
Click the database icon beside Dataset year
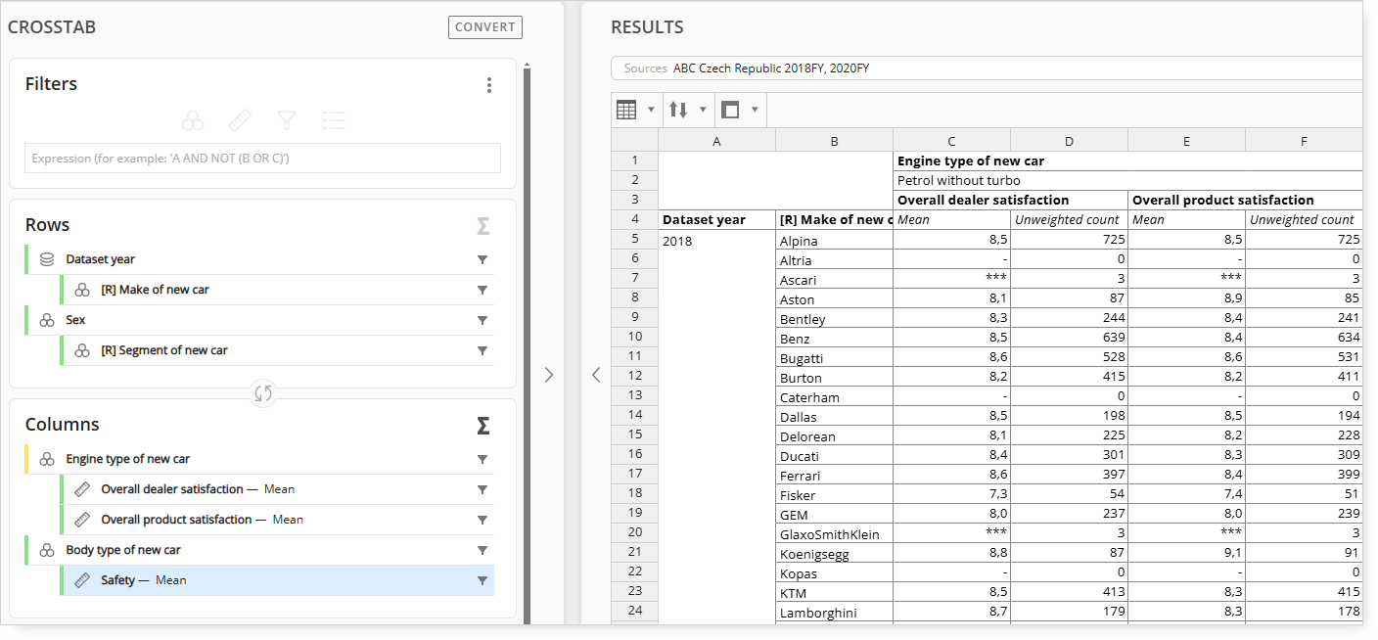tap(47, 259)
